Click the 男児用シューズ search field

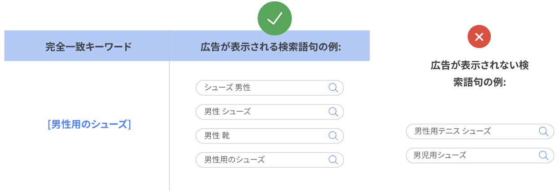click(480, 155)
